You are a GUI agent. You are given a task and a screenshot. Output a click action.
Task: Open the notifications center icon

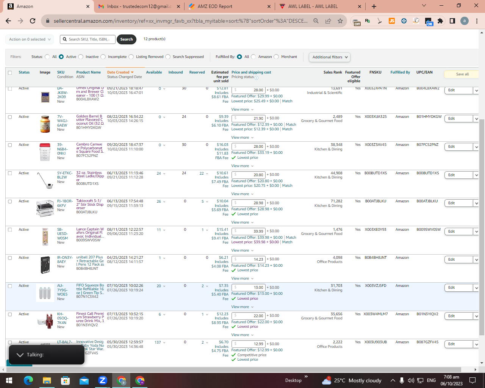(472, 380)
